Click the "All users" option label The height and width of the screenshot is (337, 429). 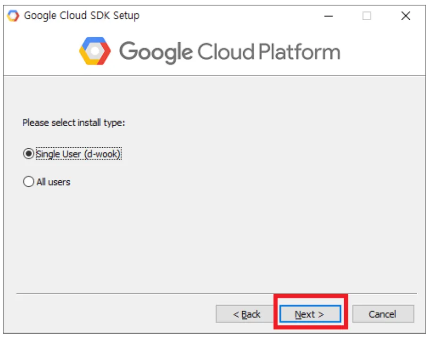pos(53,182)
